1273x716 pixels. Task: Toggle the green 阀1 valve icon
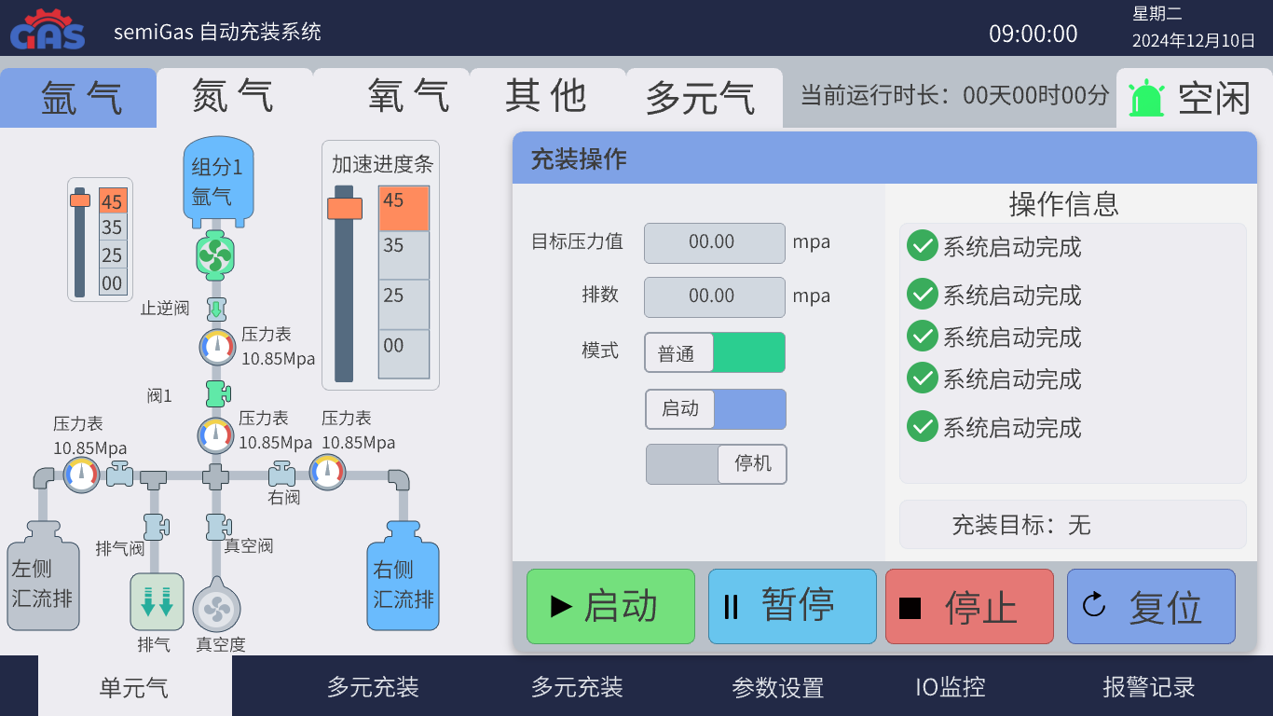pyautogui.click(x=218, y=393)
